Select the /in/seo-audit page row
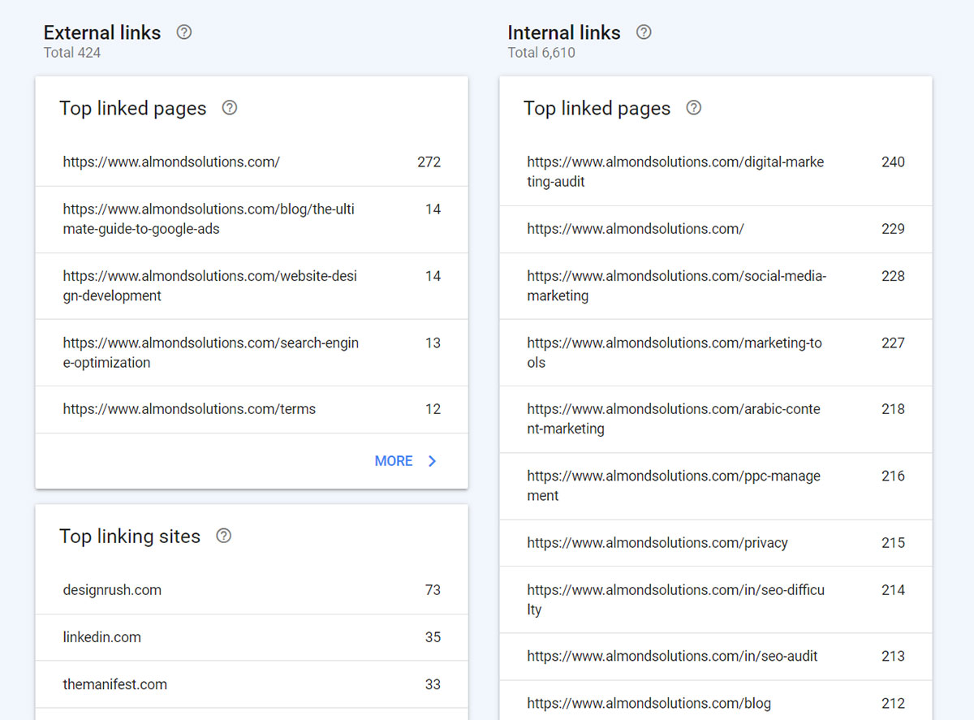Viewport: 974px width, 720px height. (716, 657)
